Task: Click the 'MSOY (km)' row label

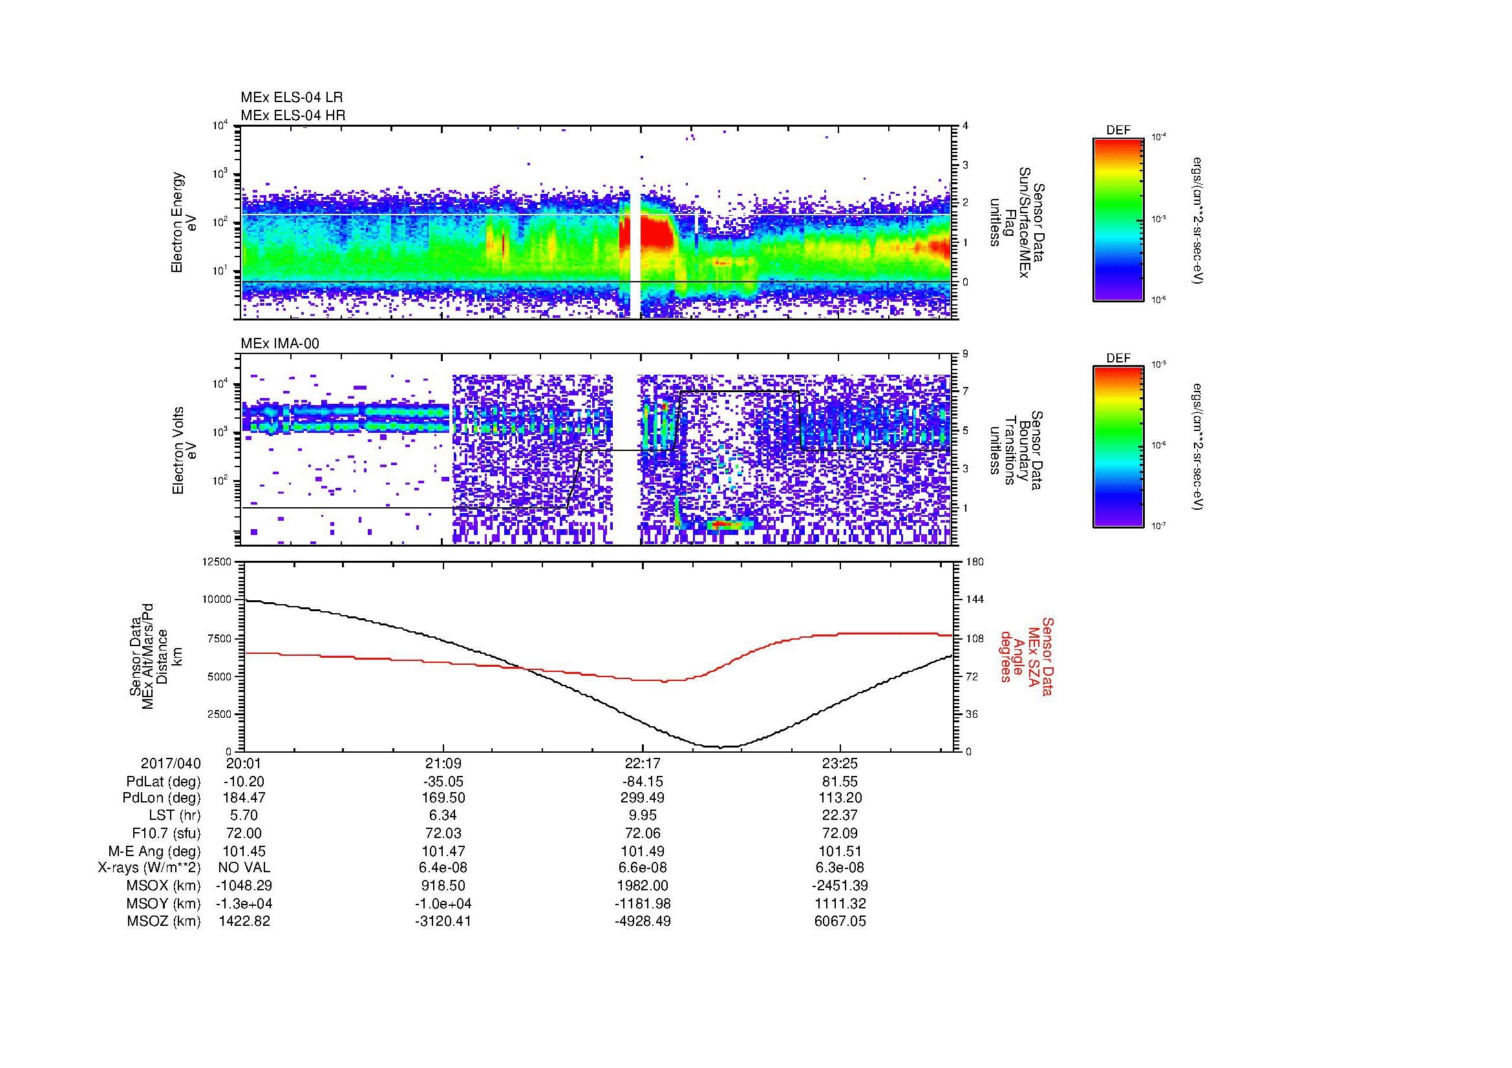Action: [x=164, y=903]
